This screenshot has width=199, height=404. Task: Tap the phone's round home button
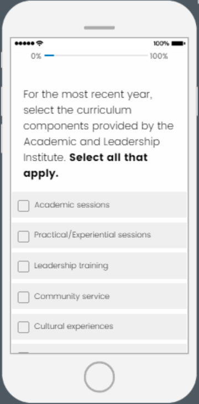click(99, 377)
